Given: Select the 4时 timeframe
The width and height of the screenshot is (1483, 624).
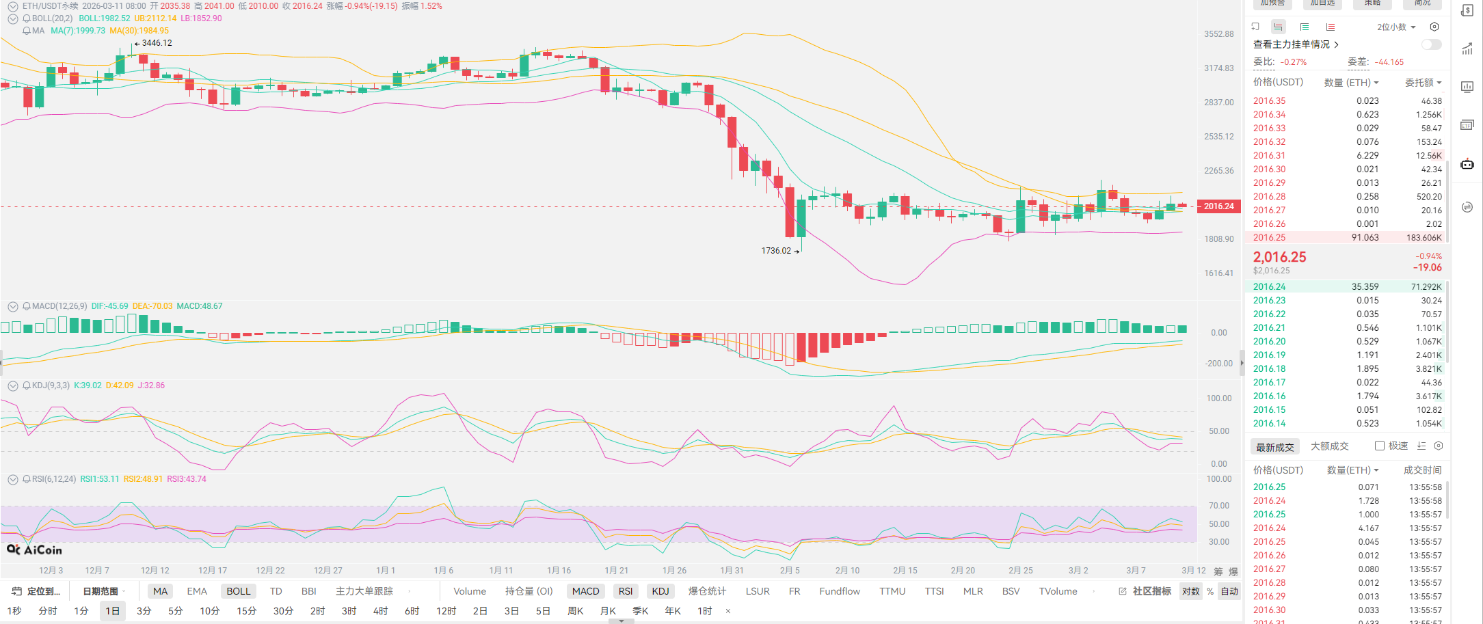Looking at the screenshot, I should 380,611.
